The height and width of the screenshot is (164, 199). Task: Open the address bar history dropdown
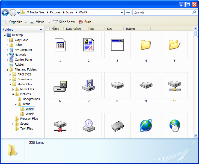coord(122,13)
